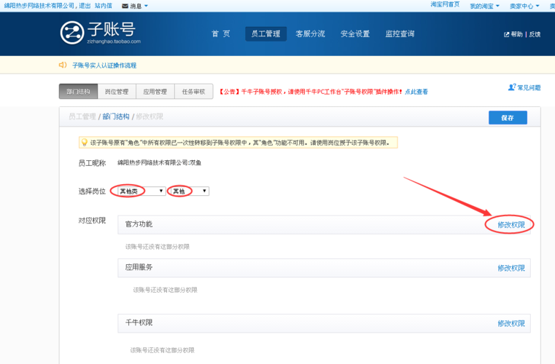555x364 pixels.
Task: Click the 反馈 link
Action: pos(535,34)
